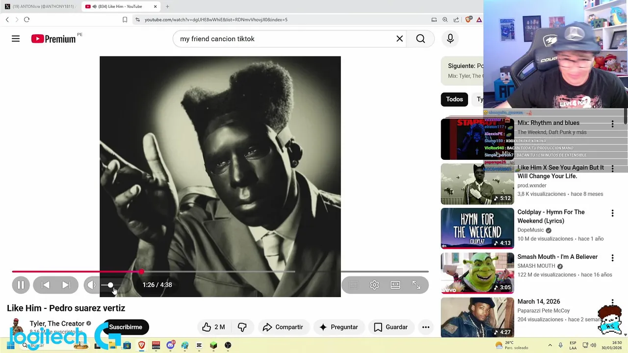The image size is (628, 353).
Task: Subscribe with Suscribirme button
Action: pyautogui.click(x=126, y=327)
